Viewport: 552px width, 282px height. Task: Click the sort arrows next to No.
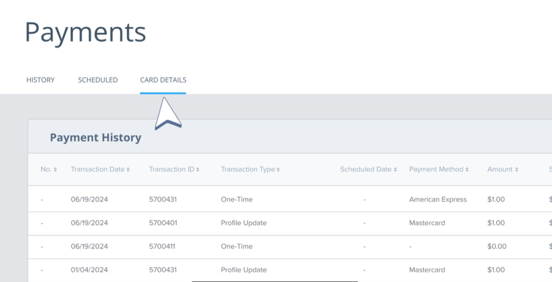pos(55,170)
